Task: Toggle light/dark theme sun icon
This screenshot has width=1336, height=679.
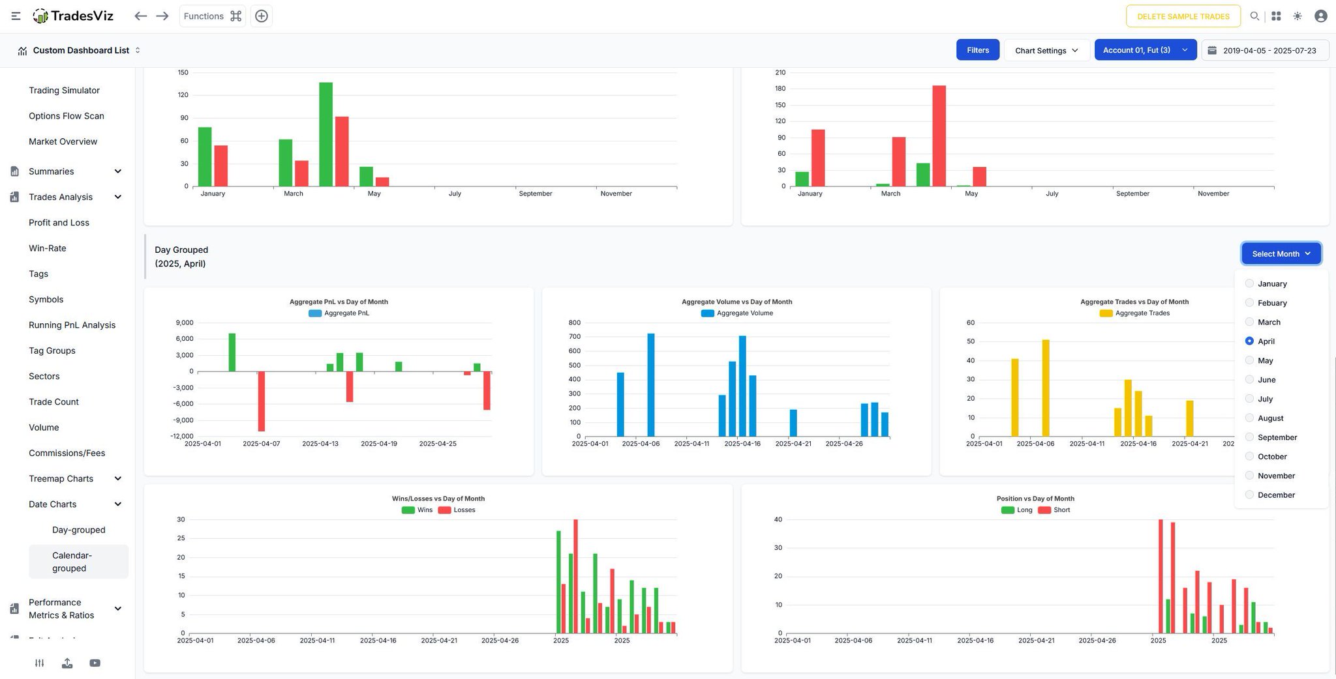Action: tap(1298, 16)
